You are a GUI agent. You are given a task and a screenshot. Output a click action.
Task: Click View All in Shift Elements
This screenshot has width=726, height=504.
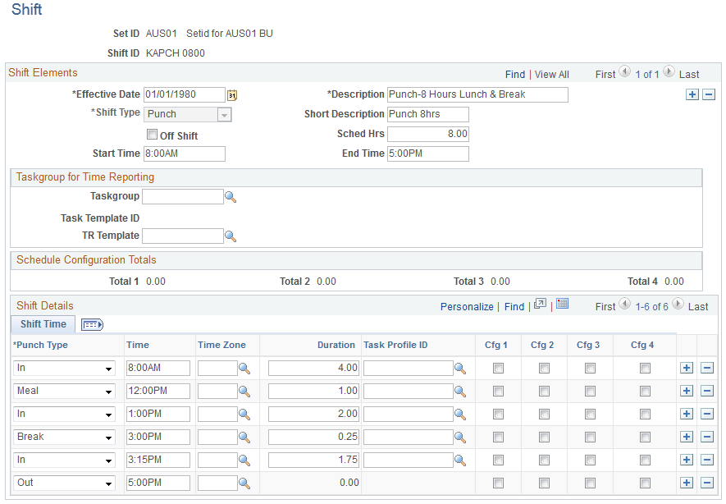(x=551, y=75)
